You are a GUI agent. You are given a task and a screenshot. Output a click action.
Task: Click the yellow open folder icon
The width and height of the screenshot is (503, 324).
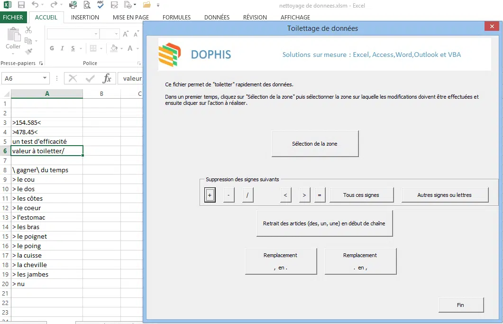tap(146, 5)
